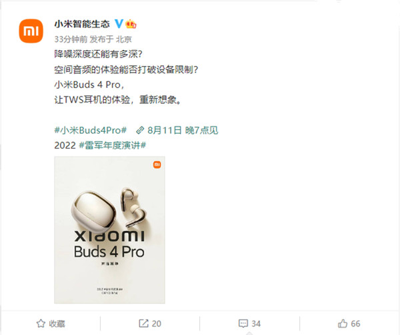This screenshot has width=400, height=335.
Task: Enlarge the Xiaomi Buds 4 Pro poster
Action: point(110,230)
